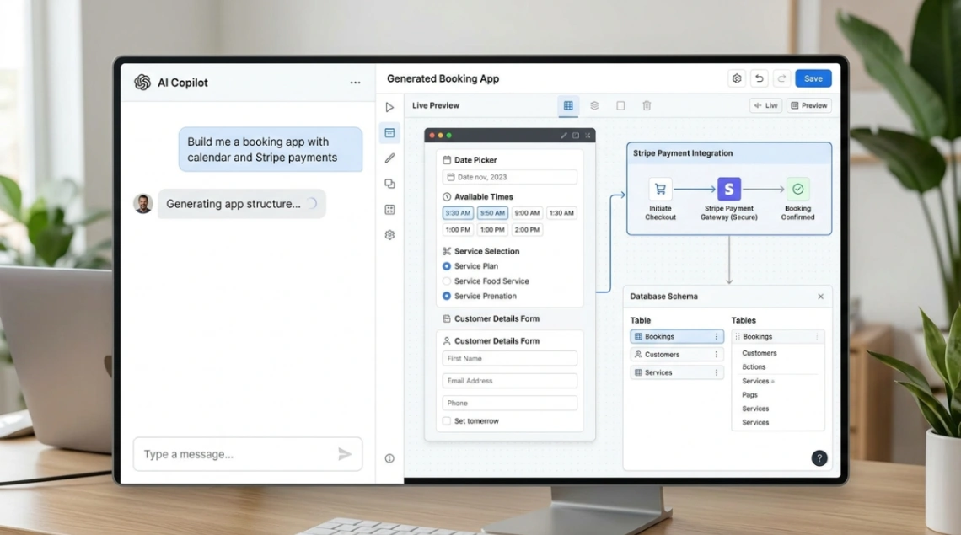Click the Bookings header in Tables list
This screenshot has height=535, width=961.
778,336
